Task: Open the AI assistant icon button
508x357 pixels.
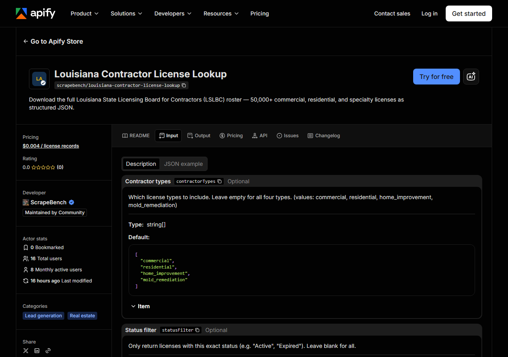Action: click(471, 77)
